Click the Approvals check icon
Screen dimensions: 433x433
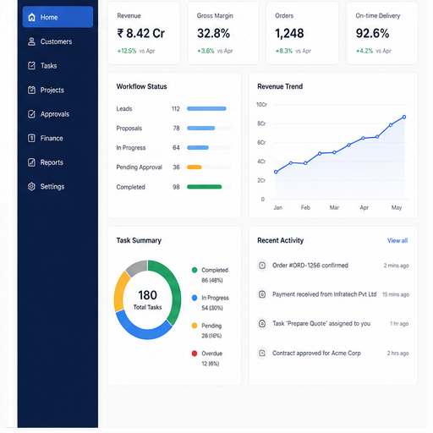tap(31, 114)
